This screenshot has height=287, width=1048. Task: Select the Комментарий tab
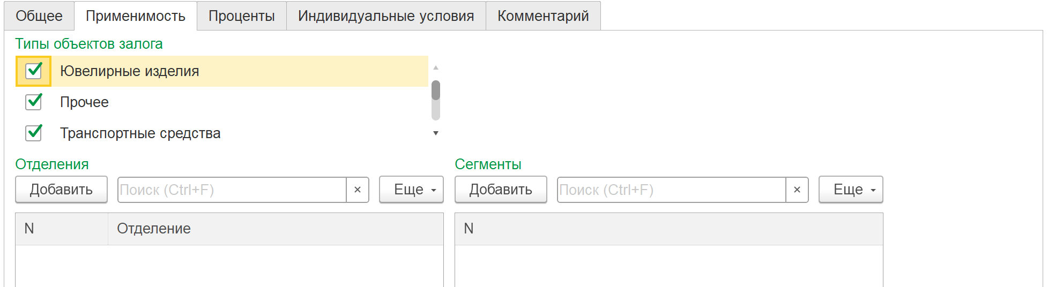tap(543, 16)
